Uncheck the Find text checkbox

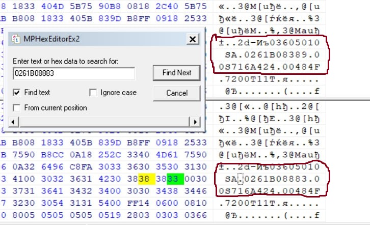[x=17, y=93]
